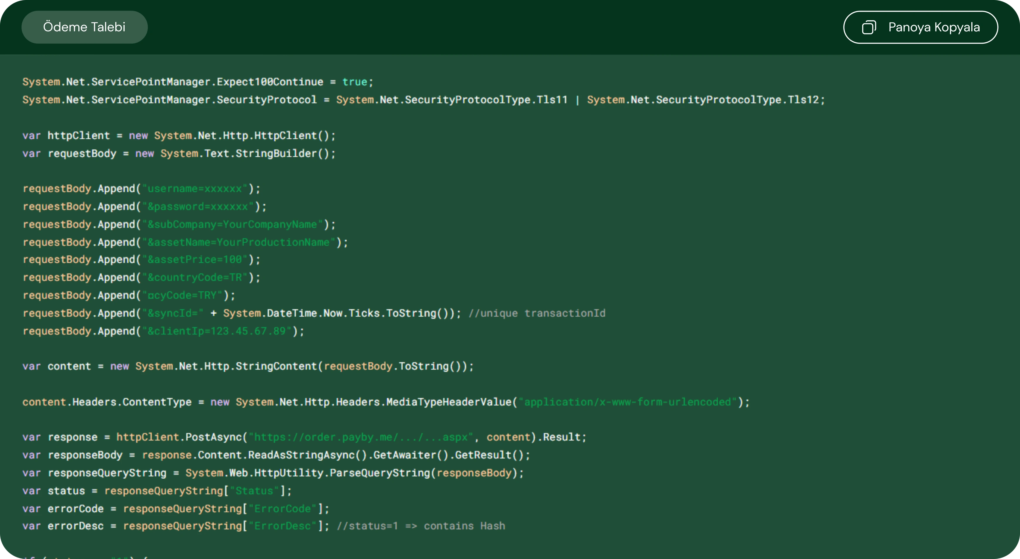Click the "&subCompany=YourCompanyName" string
This screenshot has height=559, width=1020.
tap(233, 225)
